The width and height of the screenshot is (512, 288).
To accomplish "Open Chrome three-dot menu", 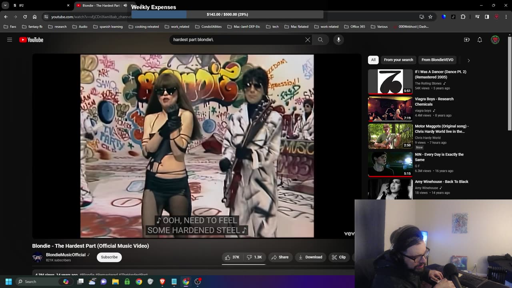I will [x=506, y=17].
